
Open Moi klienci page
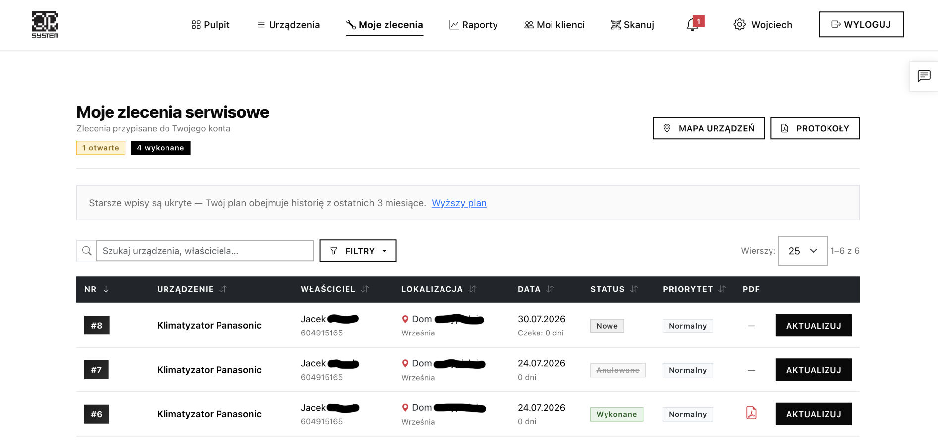click(x=554, y=25)
